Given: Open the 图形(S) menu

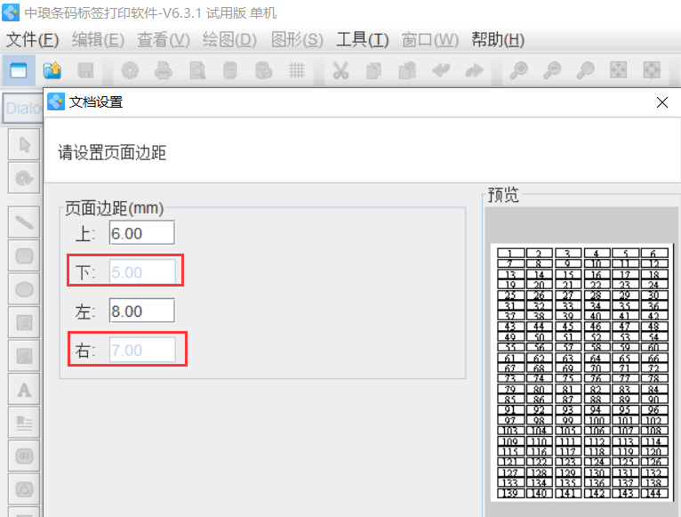Looking at the screenshot, I should pos(297,40).
